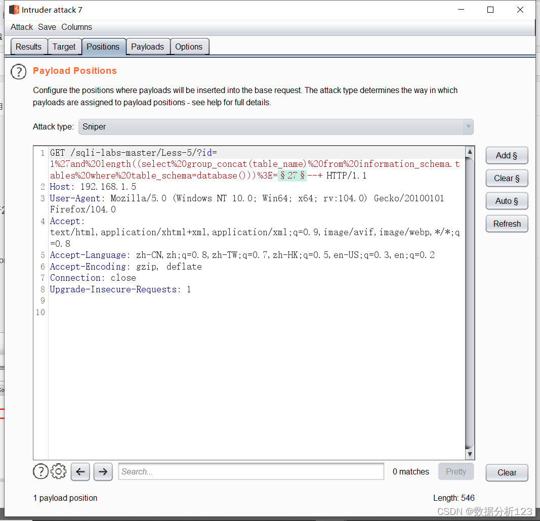Image resolution: width=540 pixels, height=521 pixels.
Task: Click the Connection: close line
Action: point(93,278)
